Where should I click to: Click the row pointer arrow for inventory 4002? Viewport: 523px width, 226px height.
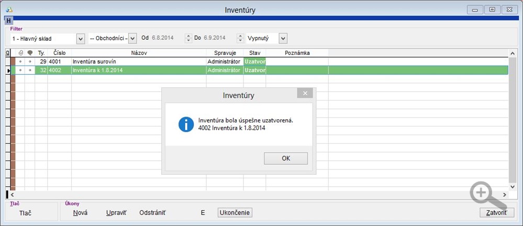pyautogui.click(x=8, y=70)
